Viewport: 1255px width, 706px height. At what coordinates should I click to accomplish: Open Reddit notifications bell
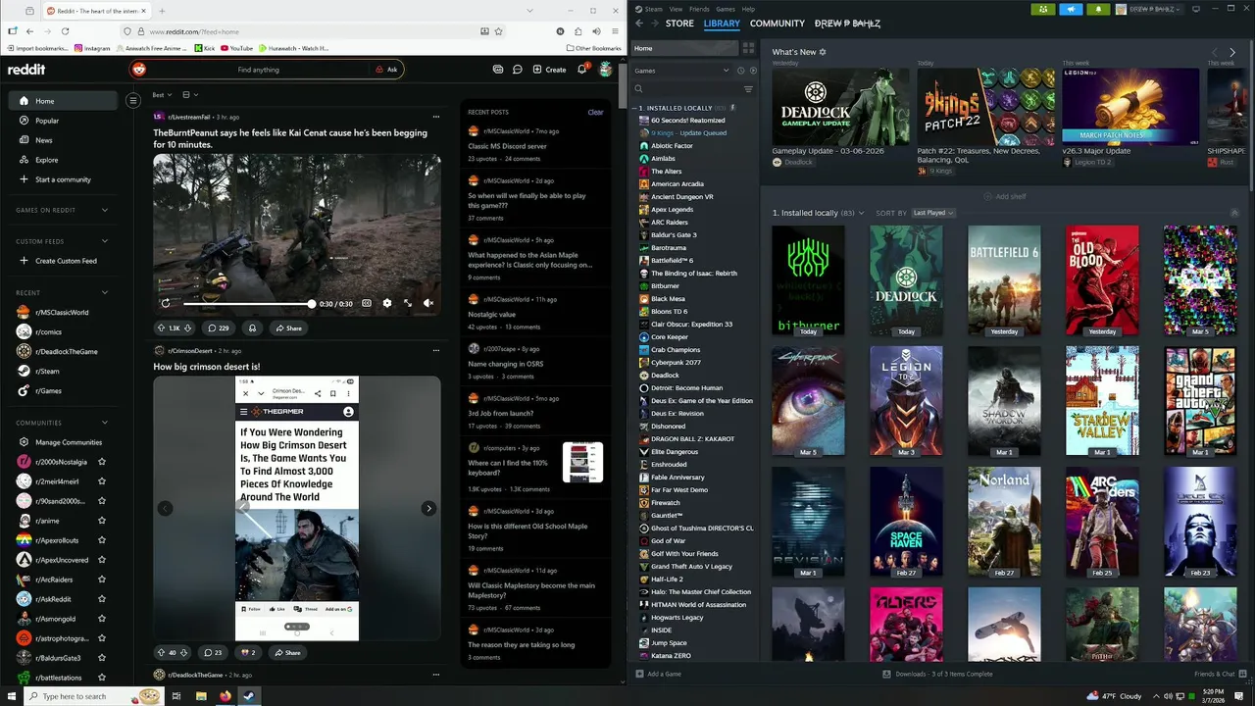click(581, 70)
